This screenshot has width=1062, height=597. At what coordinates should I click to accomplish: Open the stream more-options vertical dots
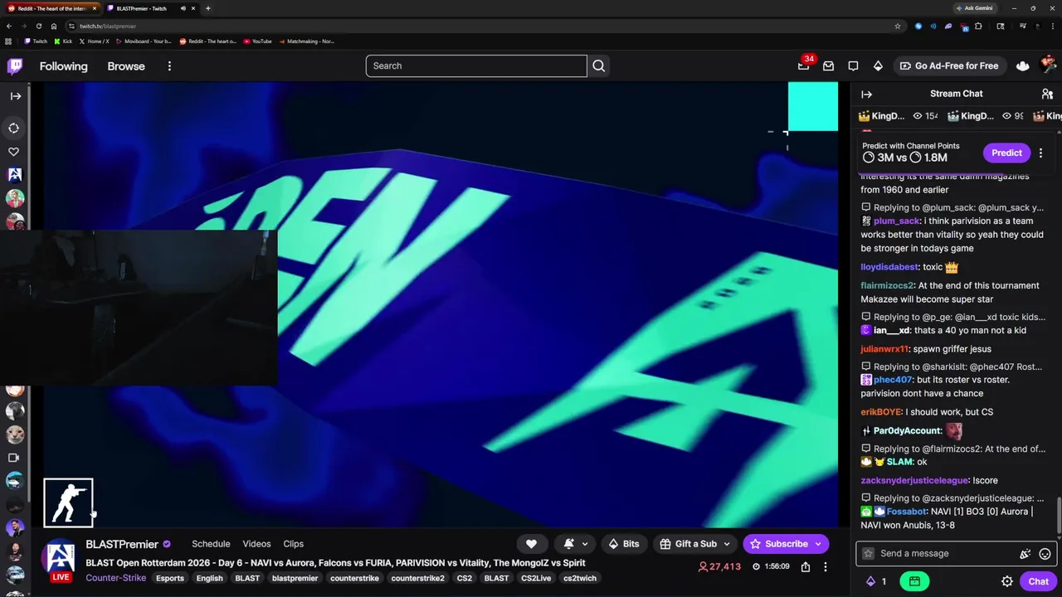(825, 567)
